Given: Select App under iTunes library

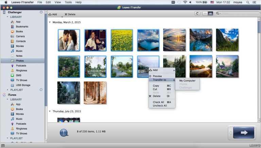Looking at the screenshot, I should pos(18,104).
